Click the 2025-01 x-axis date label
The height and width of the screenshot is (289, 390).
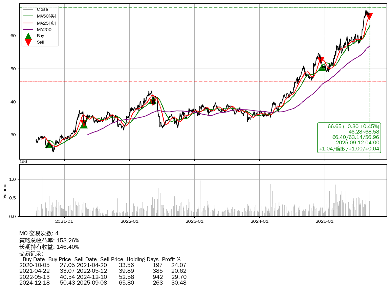click(325, 221)
